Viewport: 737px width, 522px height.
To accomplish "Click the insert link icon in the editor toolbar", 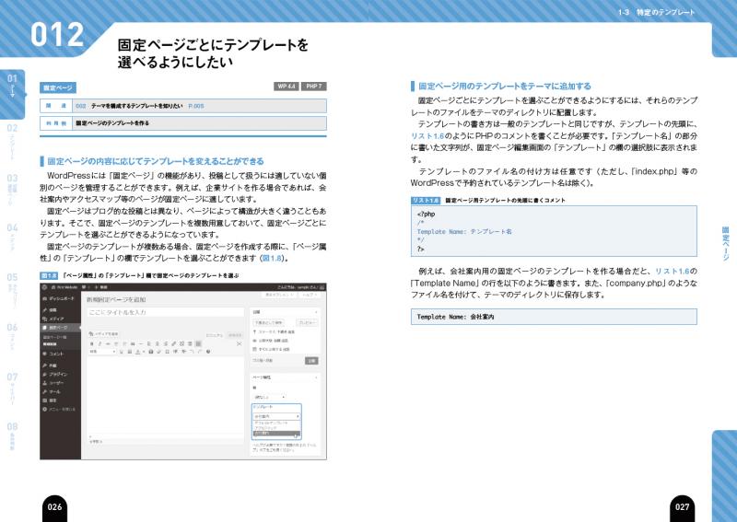I will [174, 344].
